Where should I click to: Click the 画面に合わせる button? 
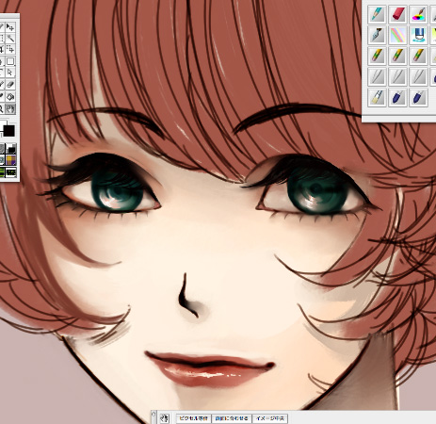(232, 418)
